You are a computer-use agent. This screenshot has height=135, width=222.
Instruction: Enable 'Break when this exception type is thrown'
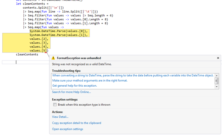[54, 105]
